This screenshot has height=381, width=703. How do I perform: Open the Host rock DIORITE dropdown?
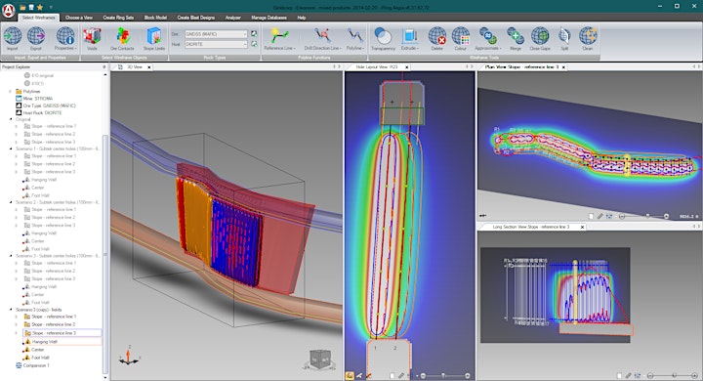[x=216, y=44]
